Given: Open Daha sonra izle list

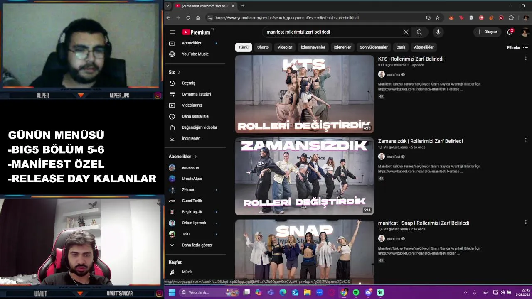Looking at the screenshot, I should pos(195,116).
